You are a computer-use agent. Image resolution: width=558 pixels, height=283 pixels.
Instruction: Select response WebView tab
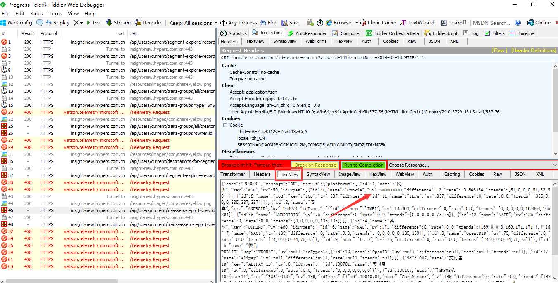404,174
